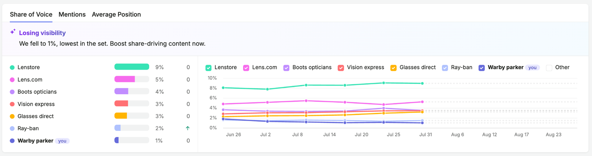592x156 pixels.
Task: Click the green up arrow in Ray-ban row
Action: coord(188,128)
